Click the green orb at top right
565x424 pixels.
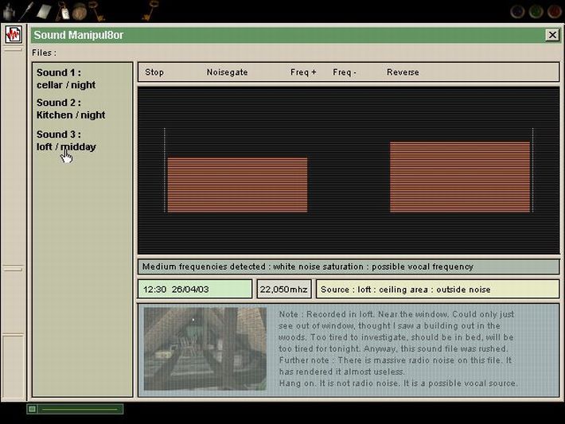[536, 12]
